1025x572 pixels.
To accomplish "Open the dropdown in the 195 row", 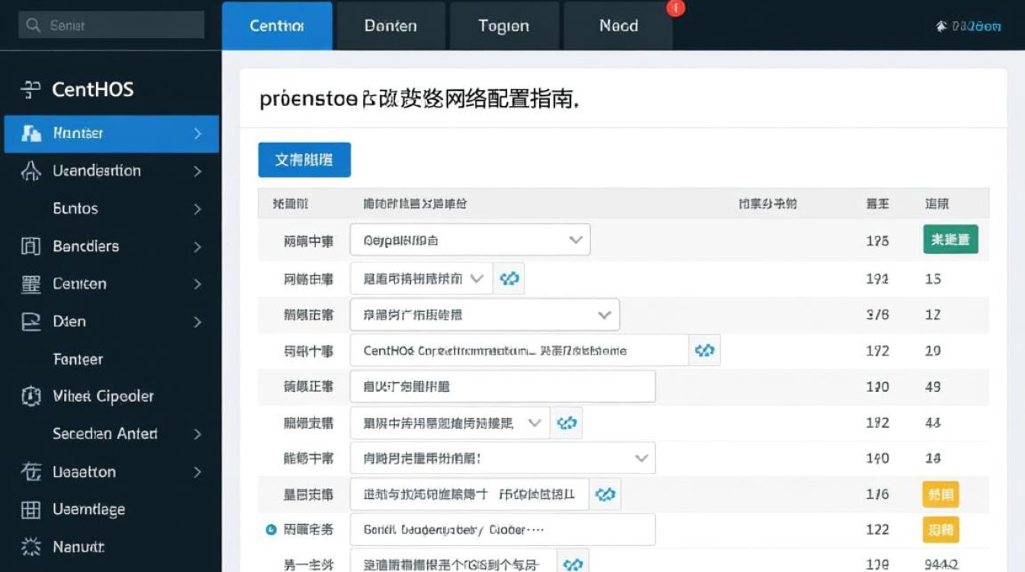I will (x=470, y=239).
